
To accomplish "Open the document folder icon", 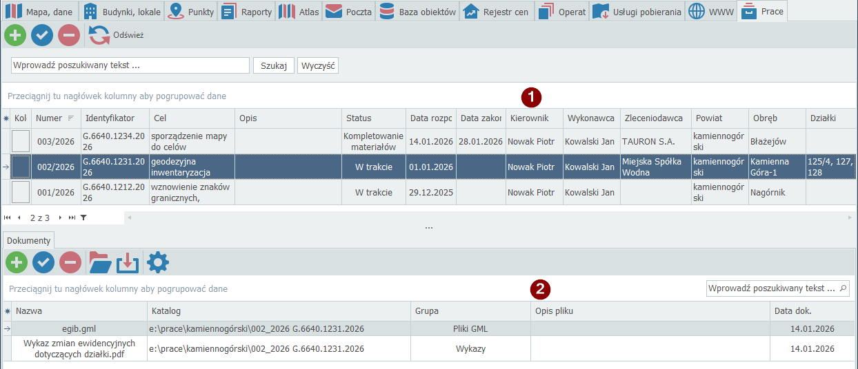I will tap(100, 262).
